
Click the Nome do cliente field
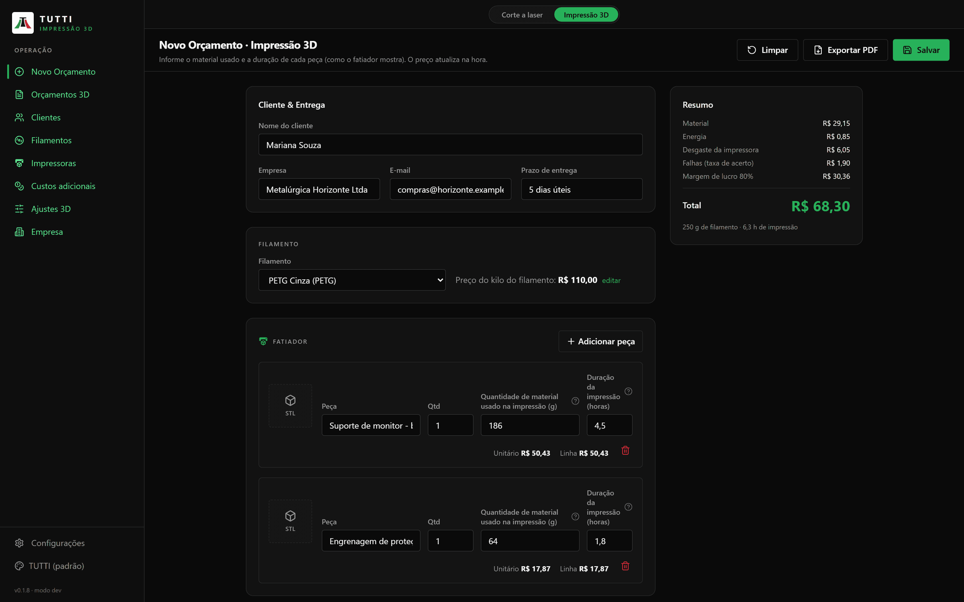coord(450,144)
